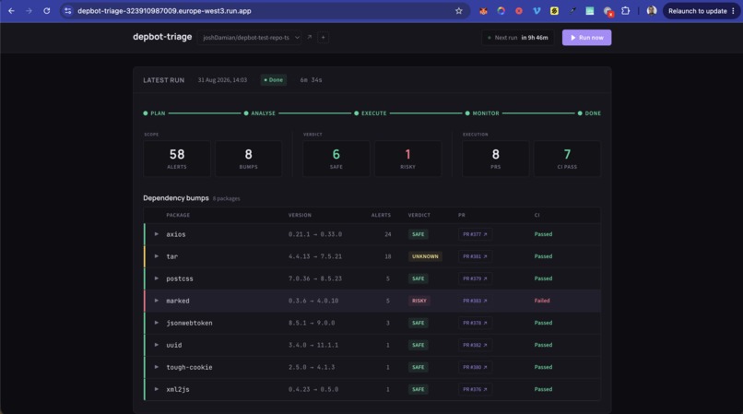Start a triage with Run now

(586, 38)
